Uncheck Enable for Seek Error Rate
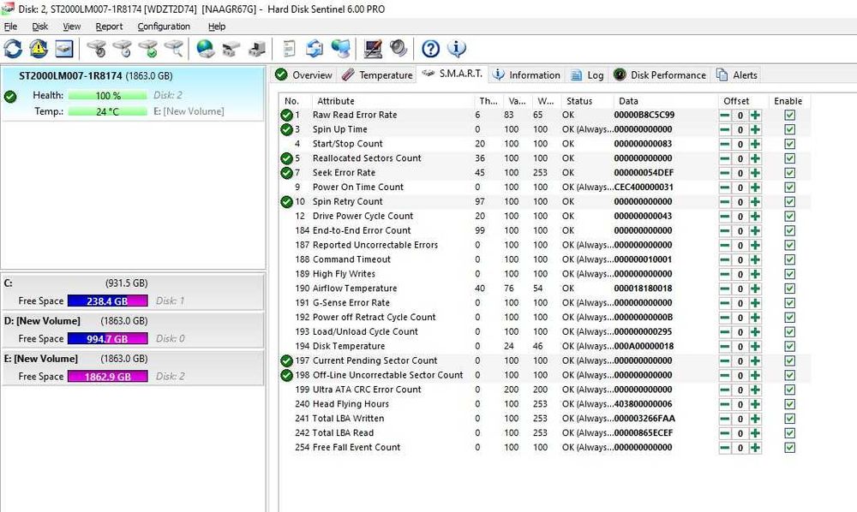Viewport: 857px width, 512px height. point(789,173)
